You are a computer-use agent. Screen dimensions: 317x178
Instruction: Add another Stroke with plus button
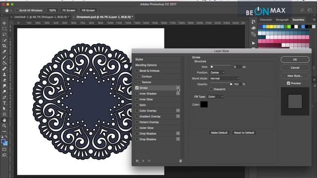pyautogui.click(x=178, y=88)
